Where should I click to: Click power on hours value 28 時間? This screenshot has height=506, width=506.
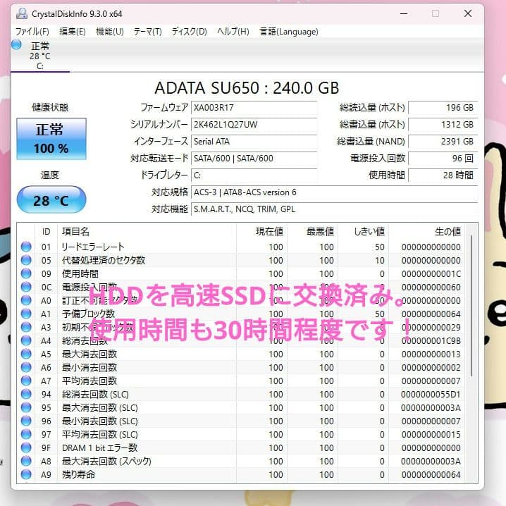click(x=443, y=175)
